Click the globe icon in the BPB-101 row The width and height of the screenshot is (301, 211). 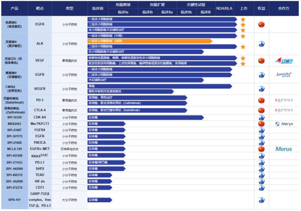pyautogui.click(x=262, y=200)
